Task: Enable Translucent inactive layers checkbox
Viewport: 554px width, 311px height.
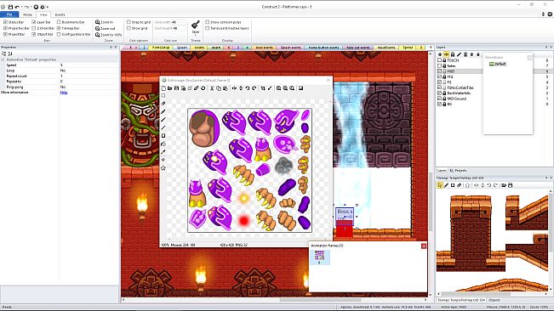Action: [x=208, y=28]
